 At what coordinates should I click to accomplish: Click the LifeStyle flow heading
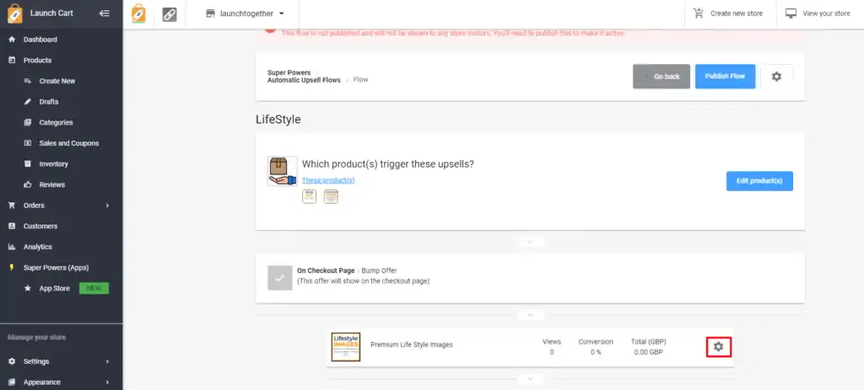tap(278, 120)
